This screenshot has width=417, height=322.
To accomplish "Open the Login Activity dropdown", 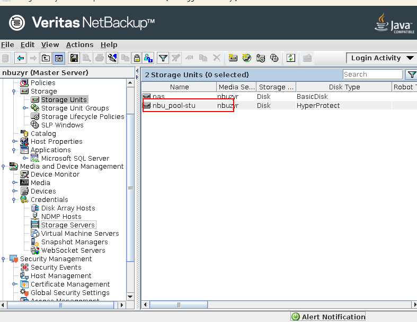I will coord(381,58).
